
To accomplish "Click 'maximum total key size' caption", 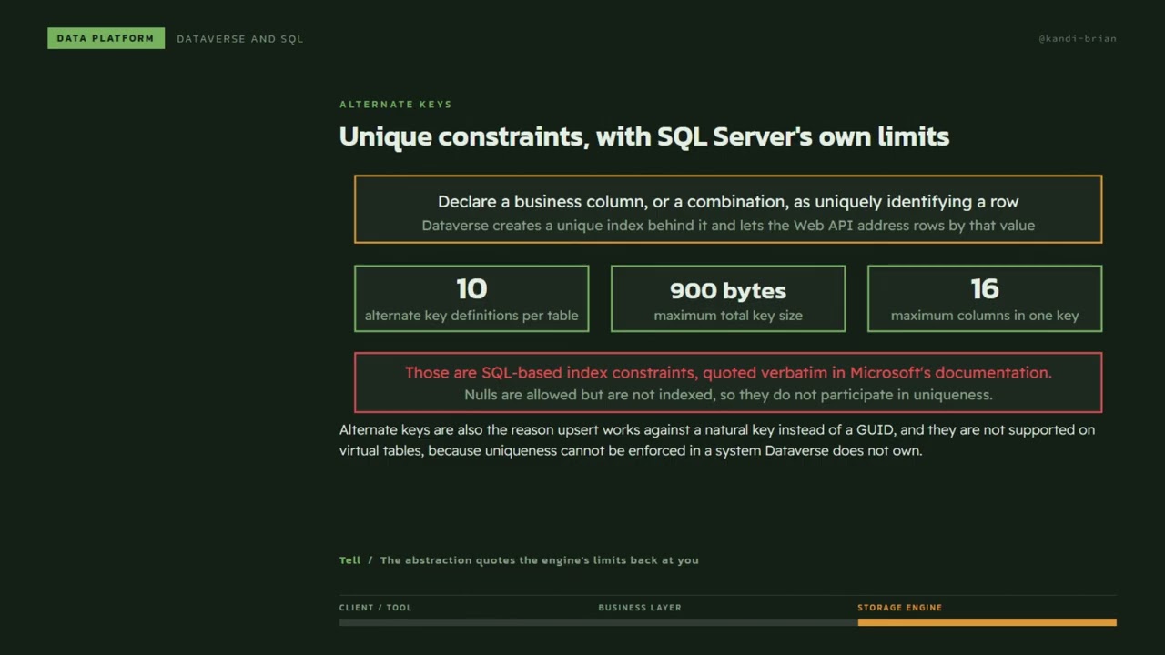I will click(x=728, y=316).
